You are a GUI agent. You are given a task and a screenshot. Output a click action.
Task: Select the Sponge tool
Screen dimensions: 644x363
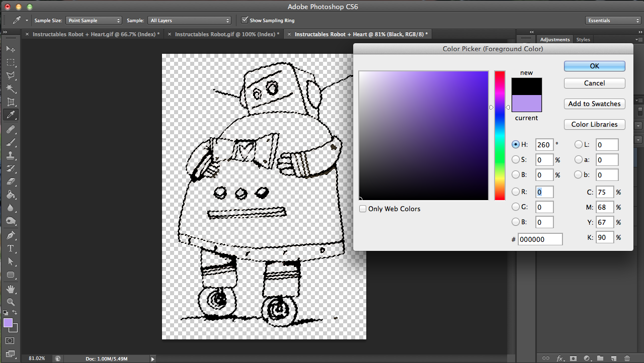pyautogui.click(x=11, y=221)
